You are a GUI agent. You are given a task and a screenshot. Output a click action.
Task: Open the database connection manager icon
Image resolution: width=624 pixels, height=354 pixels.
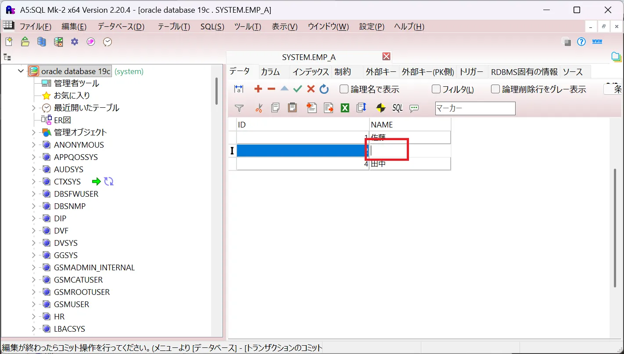point(41,41)
